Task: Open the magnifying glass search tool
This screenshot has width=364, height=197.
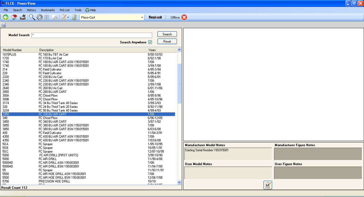Action: click(32, 17)
